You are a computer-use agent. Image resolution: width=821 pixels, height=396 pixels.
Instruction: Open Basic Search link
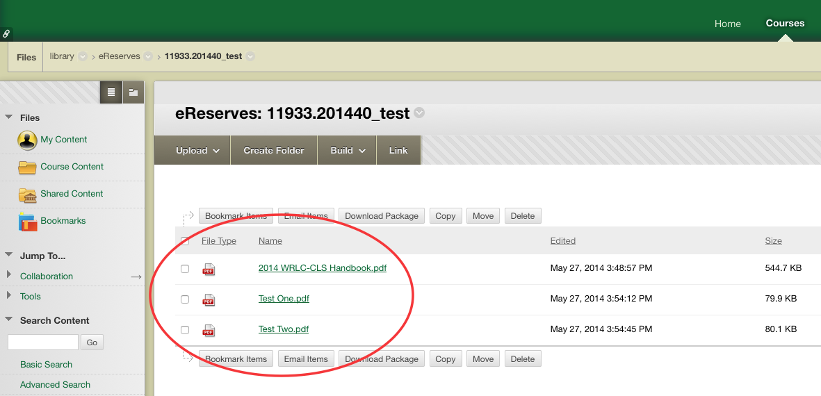pos(46,365)
